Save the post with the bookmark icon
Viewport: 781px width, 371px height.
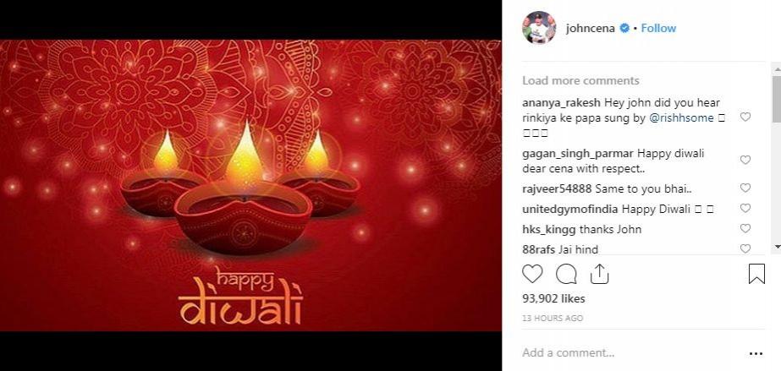756,274
